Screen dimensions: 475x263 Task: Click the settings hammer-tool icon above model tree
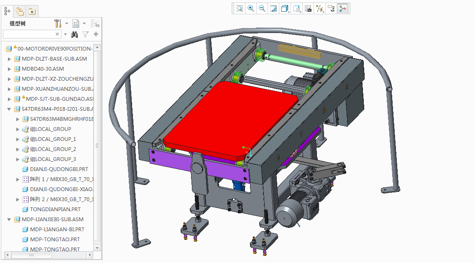coord(57,23)
